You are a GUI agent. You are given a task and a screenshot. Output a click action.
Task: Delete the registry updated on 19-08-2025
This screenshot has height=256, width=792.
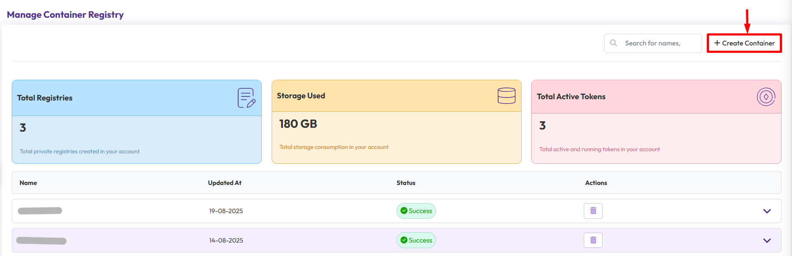point(593,211)
